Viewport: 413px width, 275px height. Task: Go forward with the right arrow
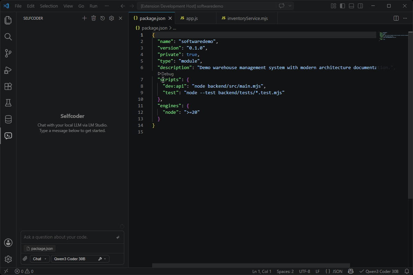(x=132, y=6)
